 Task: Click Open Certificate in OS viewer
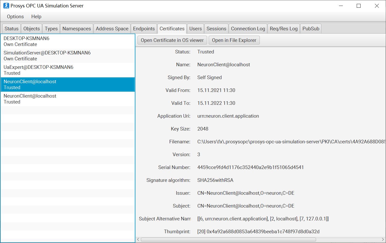click(x=172, y=40)
